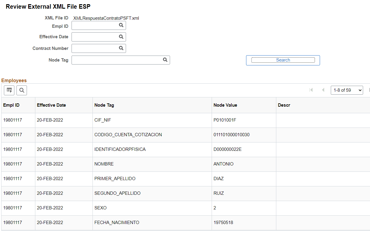The width and height of the screenshot is (370, 233).
Task: Open the FECHA_NACIMIENTO node tag link
Action: pos(117,223)
